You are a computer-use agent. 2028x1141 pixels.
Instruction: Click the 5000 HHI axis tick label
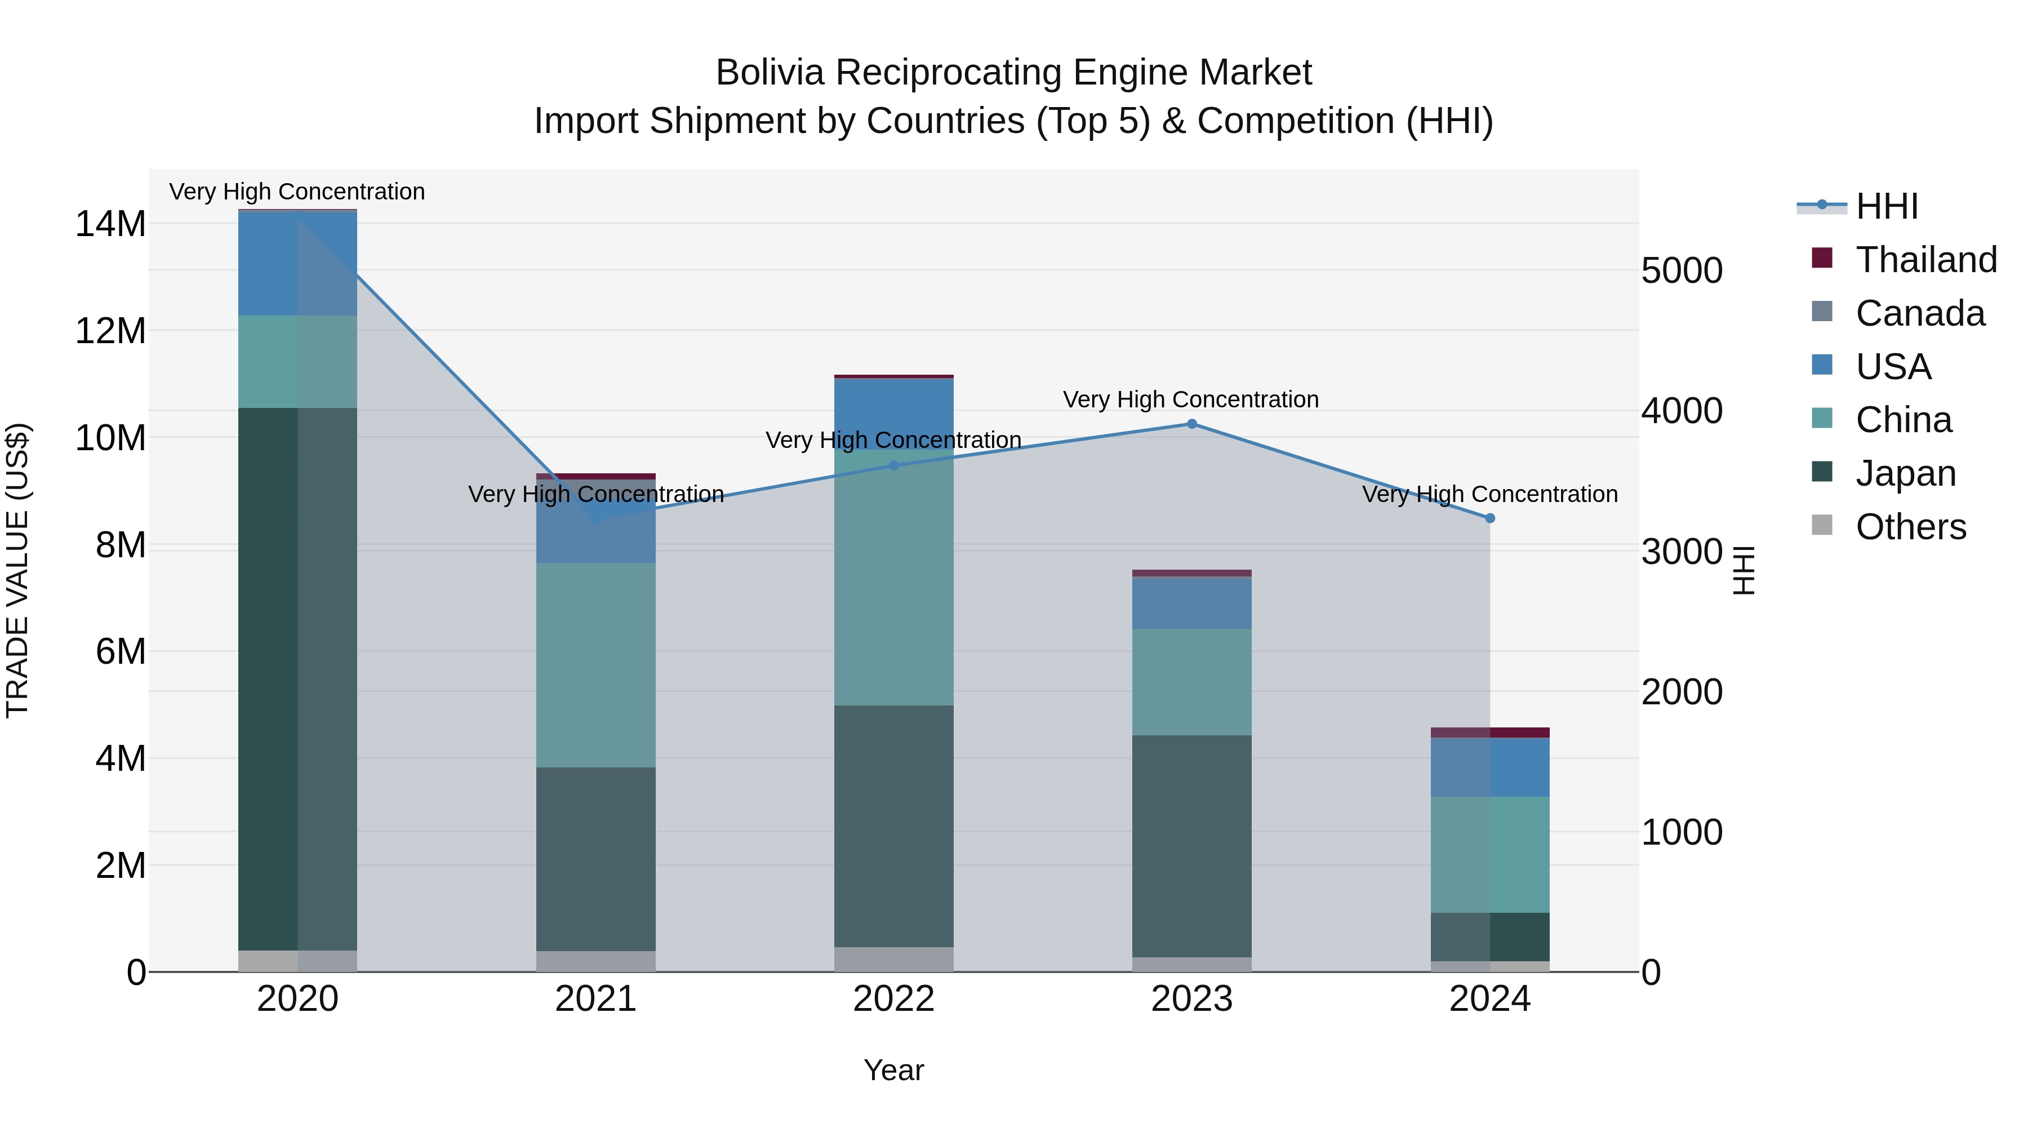1682,271
